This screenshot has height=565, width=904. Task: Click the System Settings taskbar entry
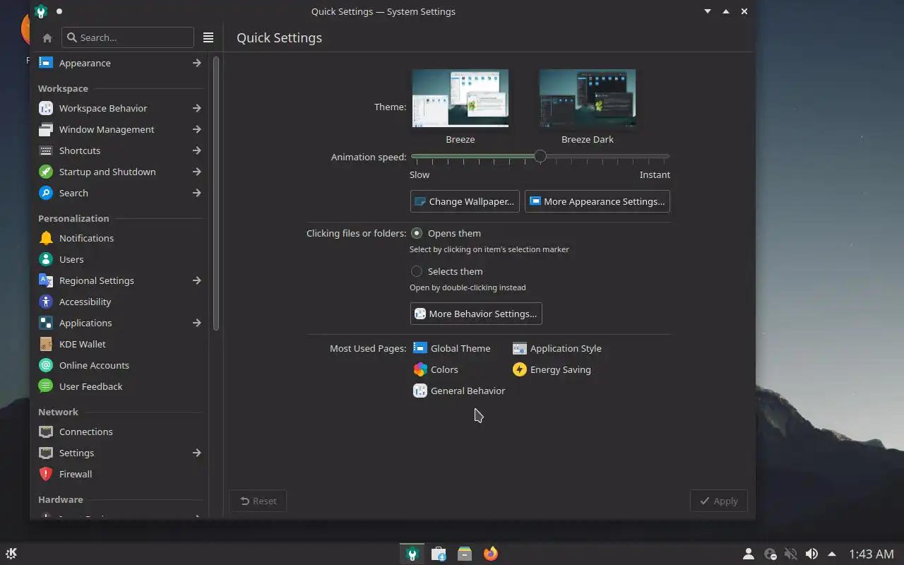click(412, 554)
